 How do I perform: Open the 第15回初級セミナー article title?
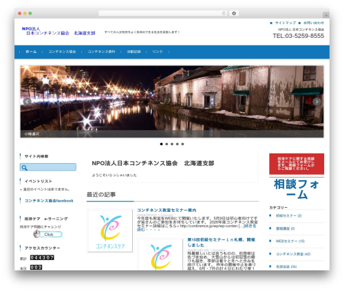click(221, 242)
